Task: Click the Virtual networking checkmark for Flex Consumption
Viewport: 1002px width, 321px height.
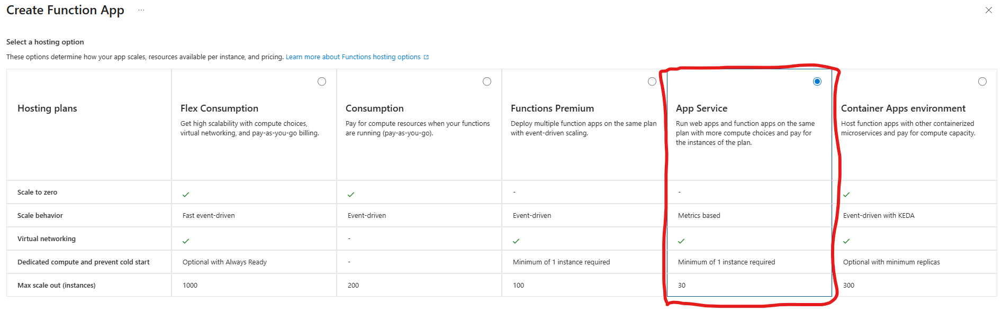Action: pos(186,241)
